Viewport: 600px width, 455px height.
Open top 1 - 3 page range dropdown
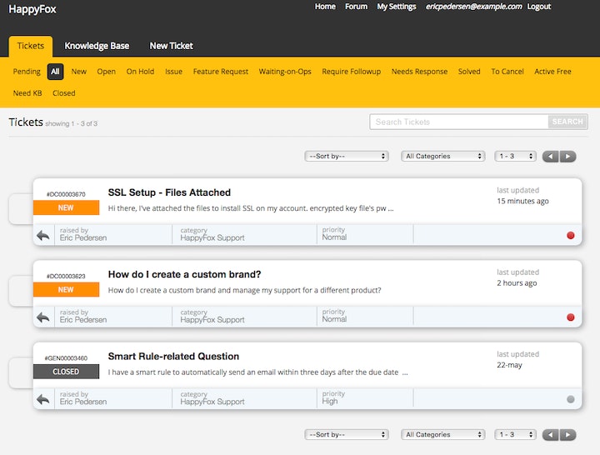coord(516,156)
